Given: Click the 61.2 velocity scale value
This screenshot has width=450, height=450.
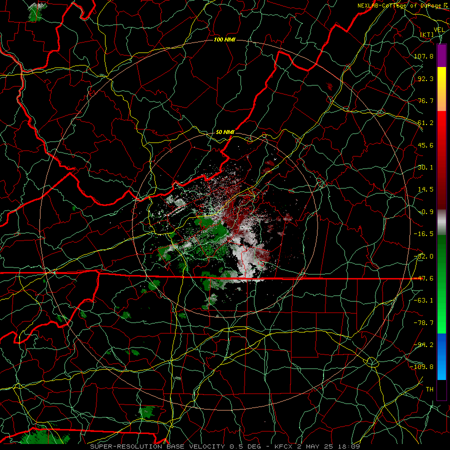Looking at the screenshot, I should [425, 123].
